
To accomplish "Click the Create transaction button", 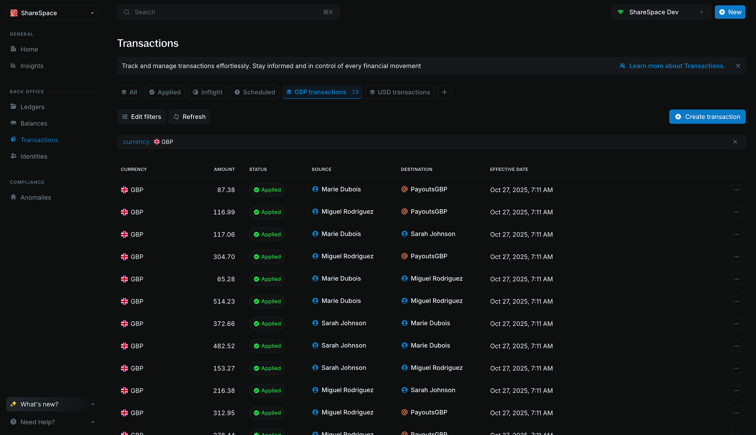I will (707, 116).
